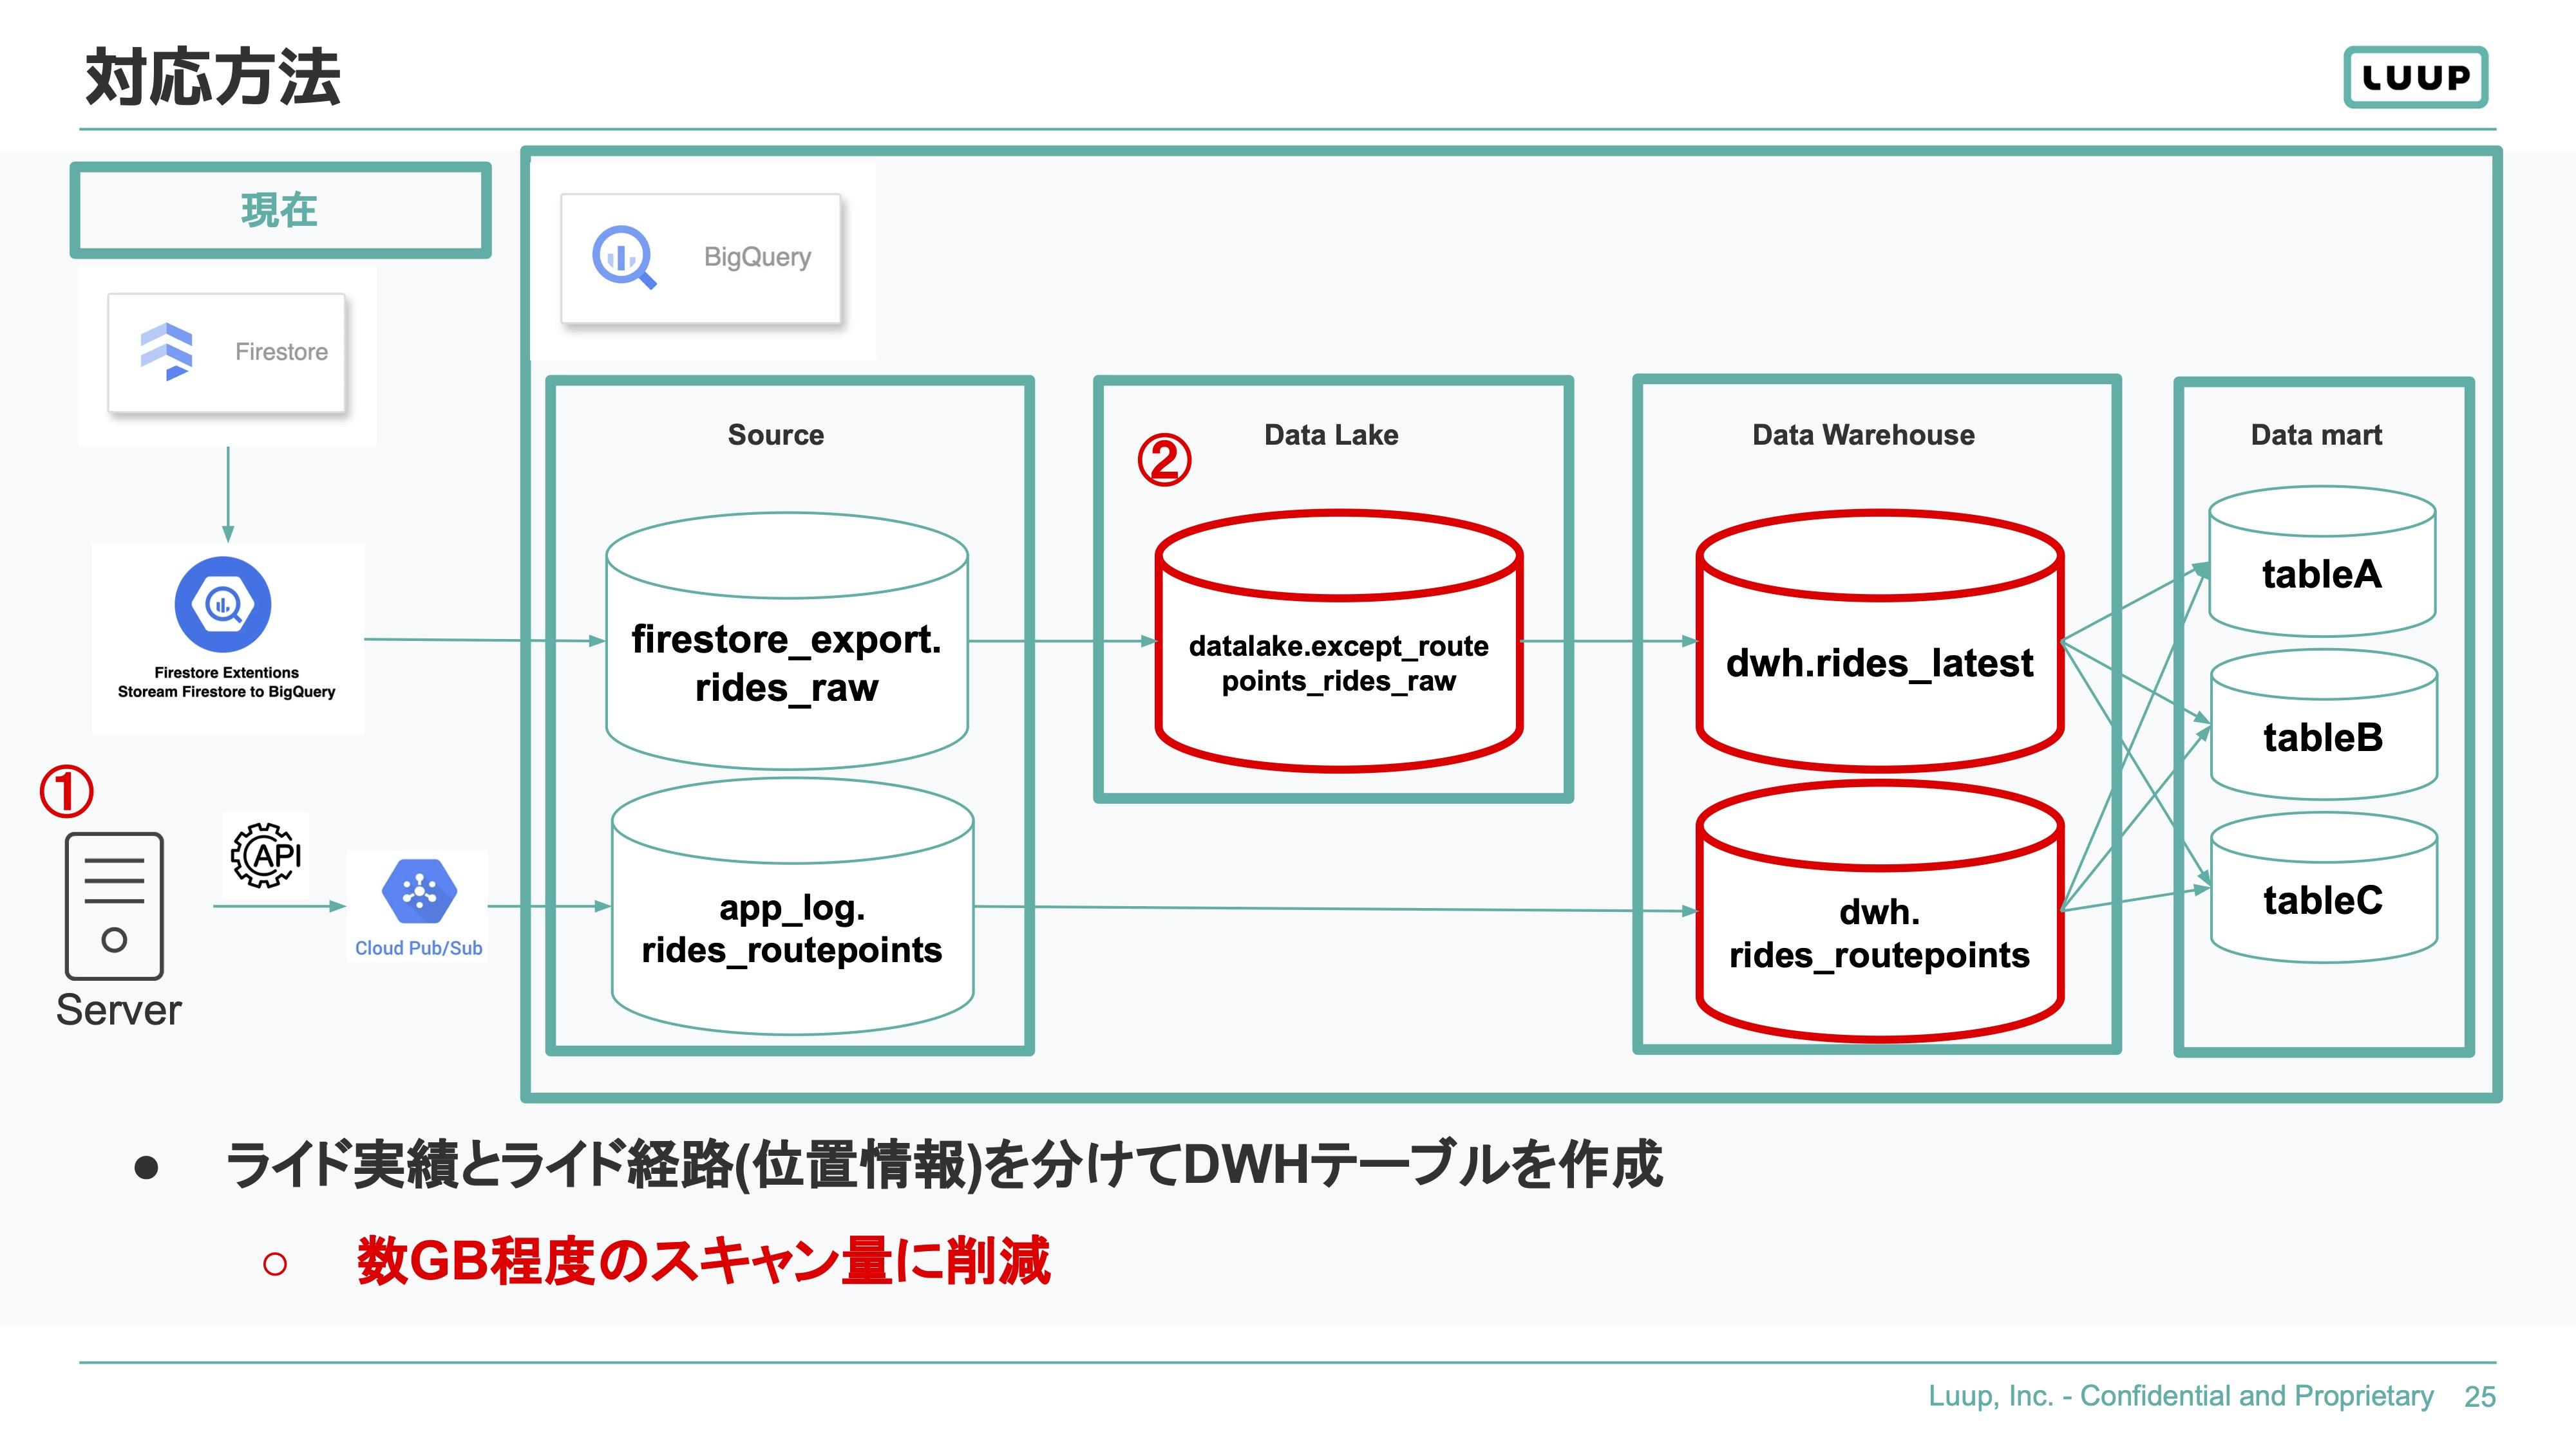Click the datalake.except_routepoints_rides_raw cylinder
2576x1448 pixels.
pyautogui.click(x=1339, y=642)
